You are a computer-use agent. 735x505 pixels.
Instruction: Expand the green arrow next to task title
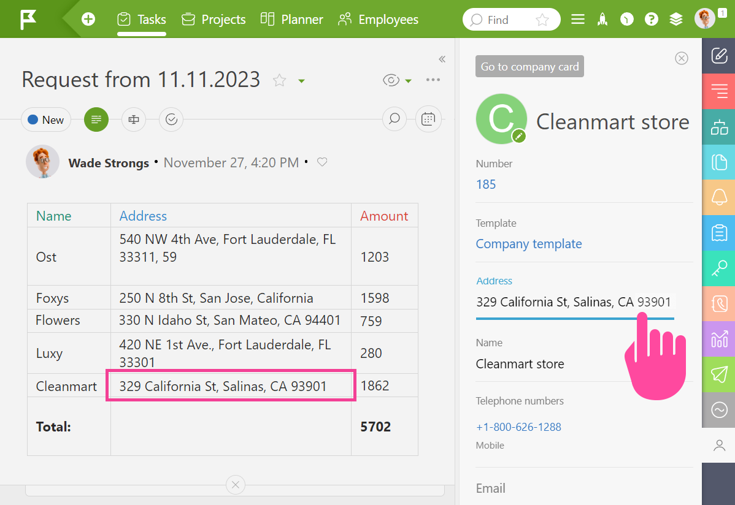coord(301,81)
